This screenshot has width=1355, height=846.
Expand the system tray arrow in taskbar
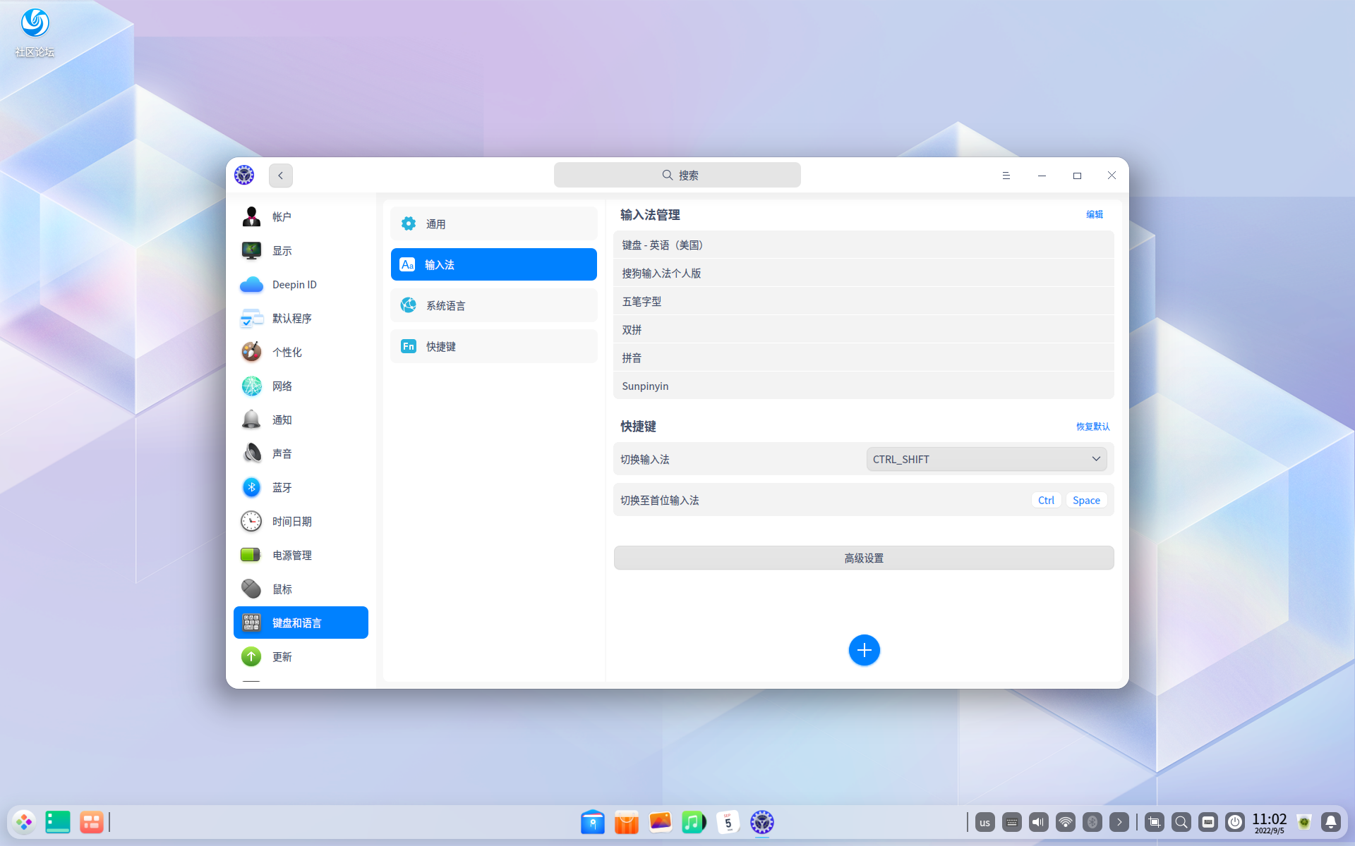[x=1119, y=822]
